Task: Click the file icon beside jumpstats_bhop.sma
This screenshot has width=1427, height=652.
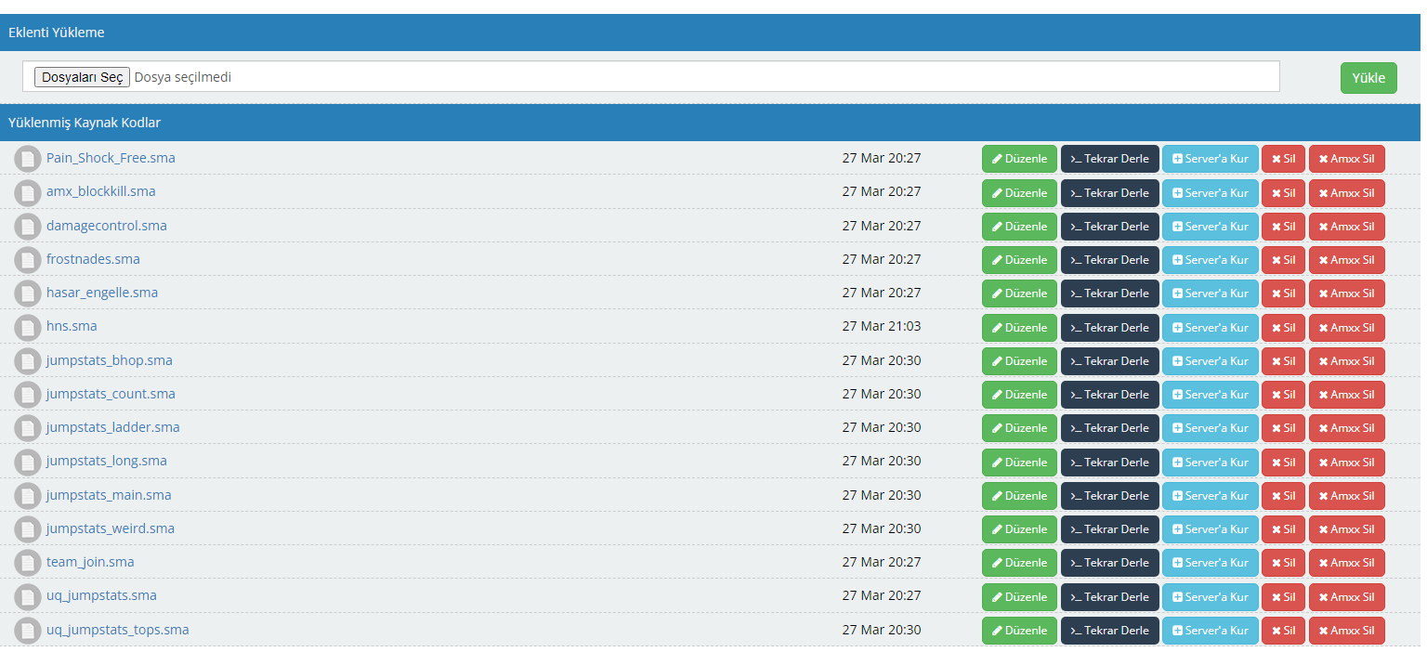Action: [28, 360]
